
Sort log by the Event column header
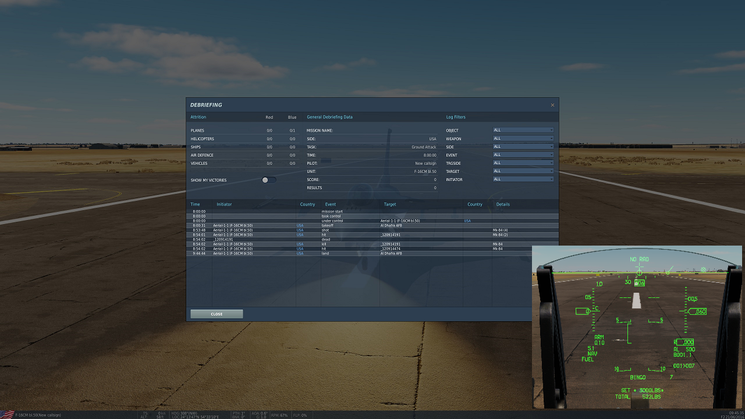click(331, 204)
